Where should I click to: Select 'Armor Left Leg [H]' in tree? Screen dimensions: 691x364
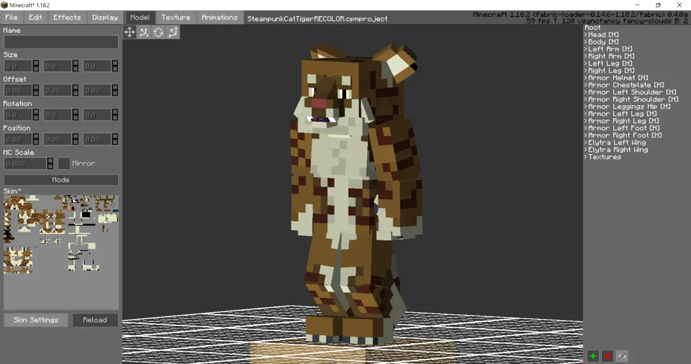point(622,114)
